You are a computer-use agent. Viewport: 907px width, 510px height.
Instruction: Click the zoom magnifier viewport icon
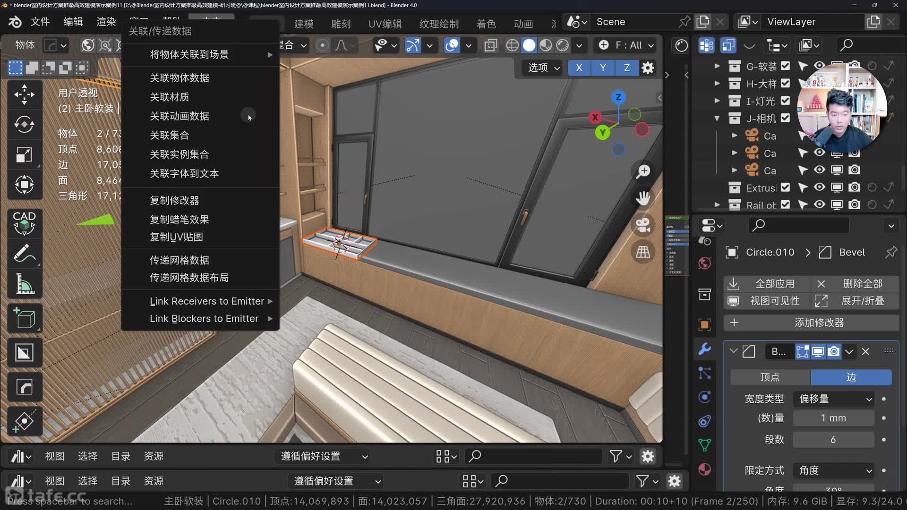tap(643, 171)
